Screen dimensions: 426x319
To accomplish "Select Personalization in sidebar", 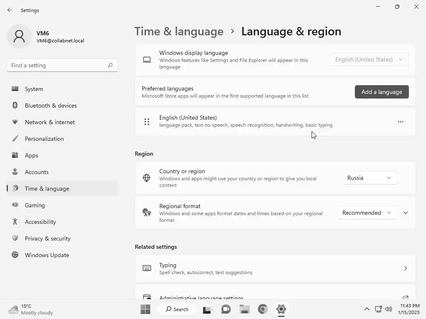I will [x=62, y=139].
